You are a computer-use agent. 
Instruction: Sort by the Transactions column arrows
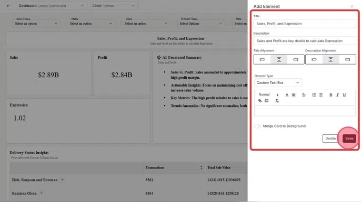point(202,167)
